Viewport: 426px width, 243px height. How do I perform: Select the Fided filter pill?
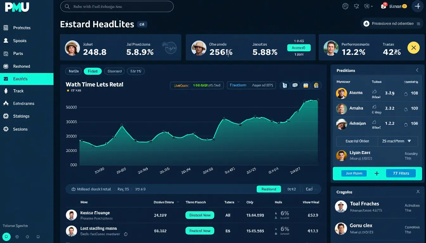(x=93, y=71)
